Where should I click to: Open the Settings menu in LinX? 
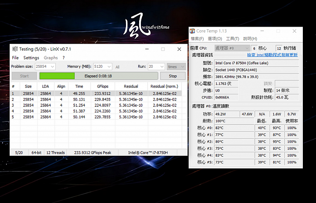31,58
